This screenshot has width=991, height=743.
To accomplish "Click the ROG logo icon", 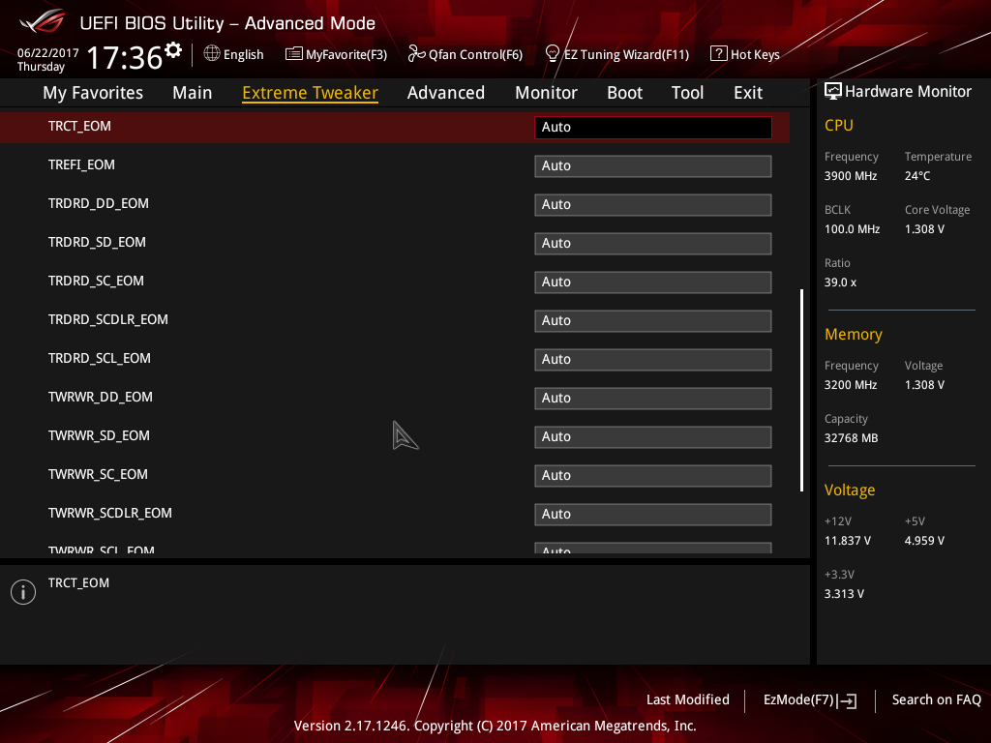I will coord(42,21).
